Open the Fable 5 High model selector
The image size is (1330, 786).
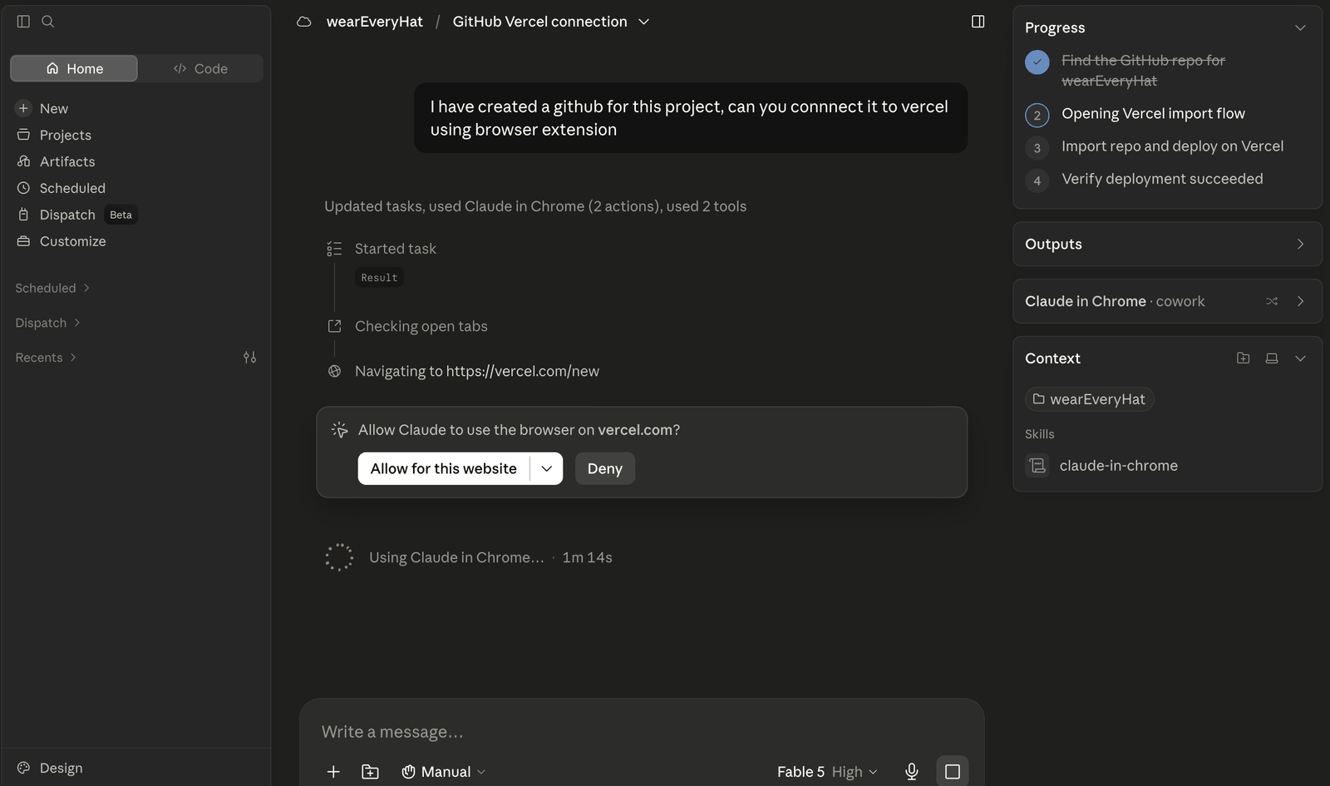tap(827, 772)
